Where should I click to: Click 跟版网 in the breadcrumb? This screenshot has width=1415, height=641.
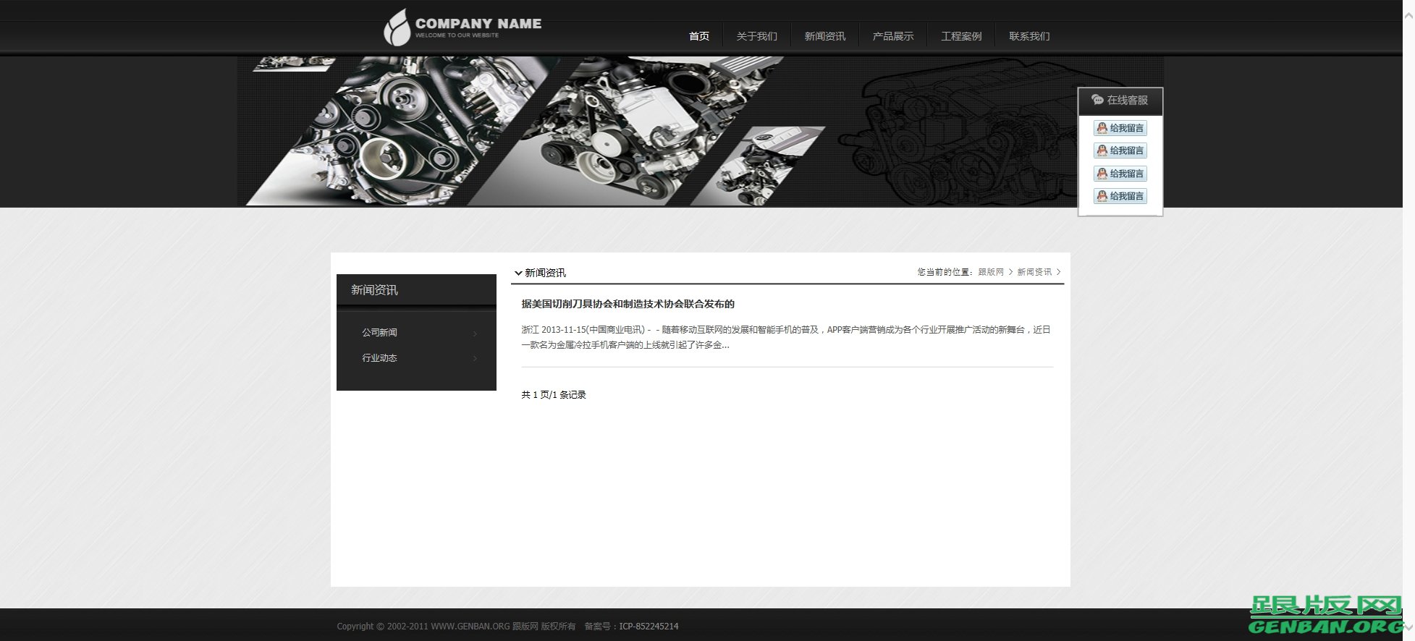coord(991,272)
